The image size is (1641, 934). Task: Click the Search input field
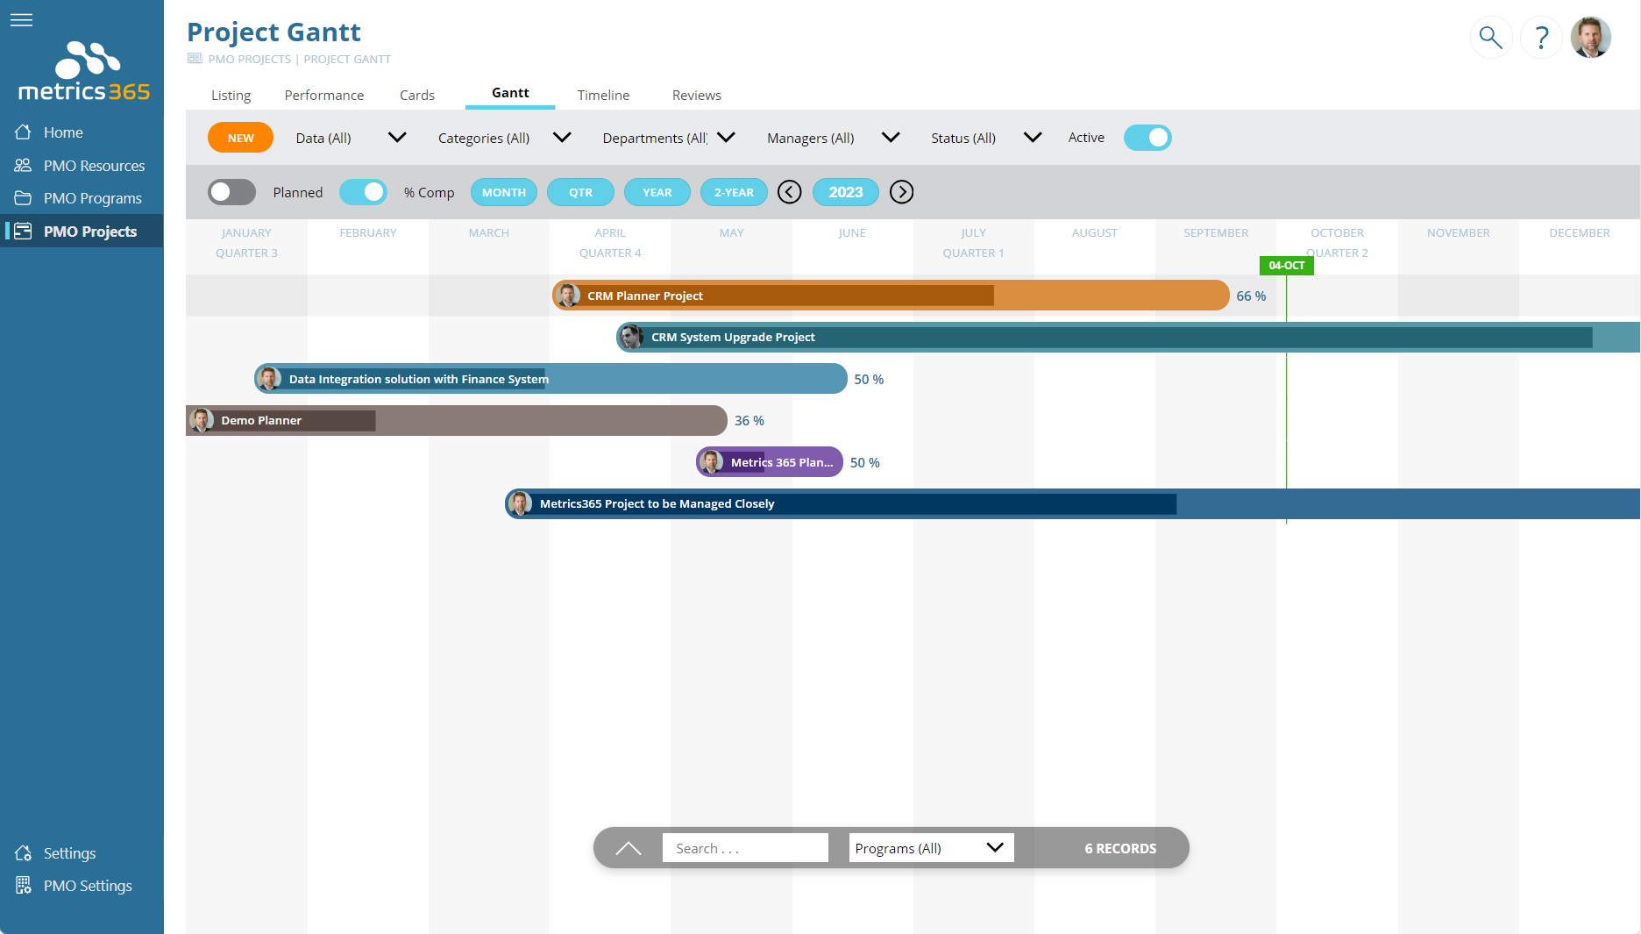coord(745,848)
